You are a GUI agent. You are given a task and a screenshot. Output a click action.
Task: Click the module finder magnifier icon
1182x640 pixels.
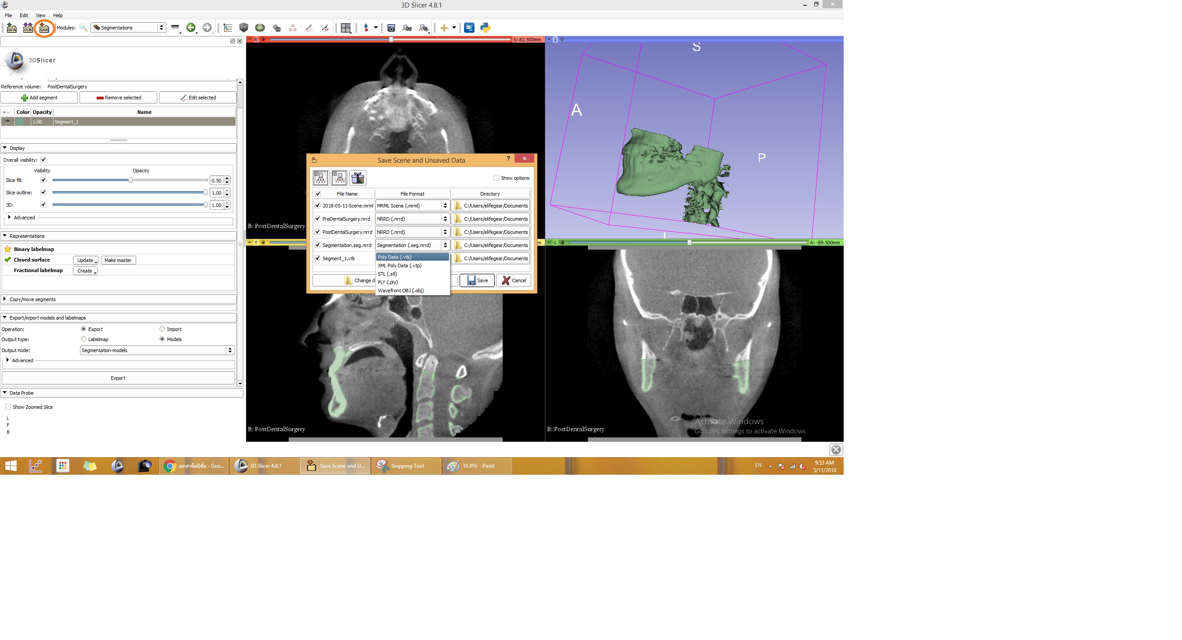coord(83,28)
